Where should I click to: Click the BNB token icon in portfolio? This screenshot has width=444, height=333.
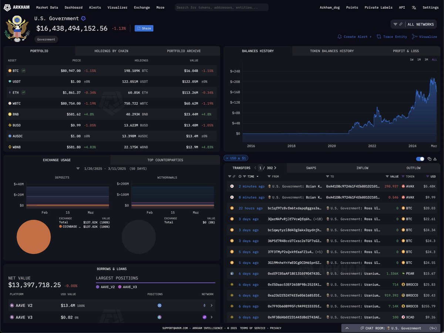click(x=10, y=114)
